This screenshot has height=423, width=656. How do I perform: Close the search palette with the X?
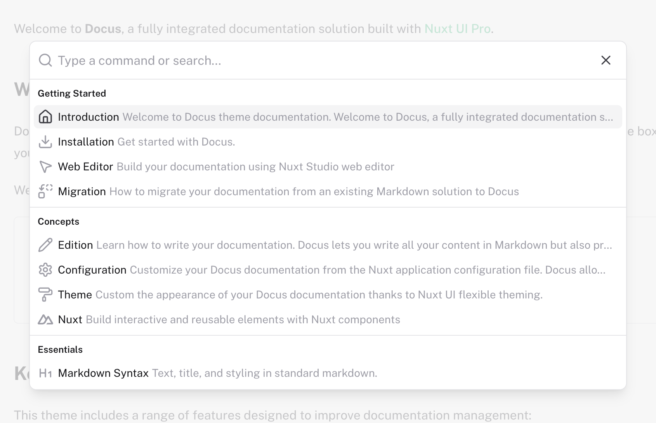[x=606, y=60]
